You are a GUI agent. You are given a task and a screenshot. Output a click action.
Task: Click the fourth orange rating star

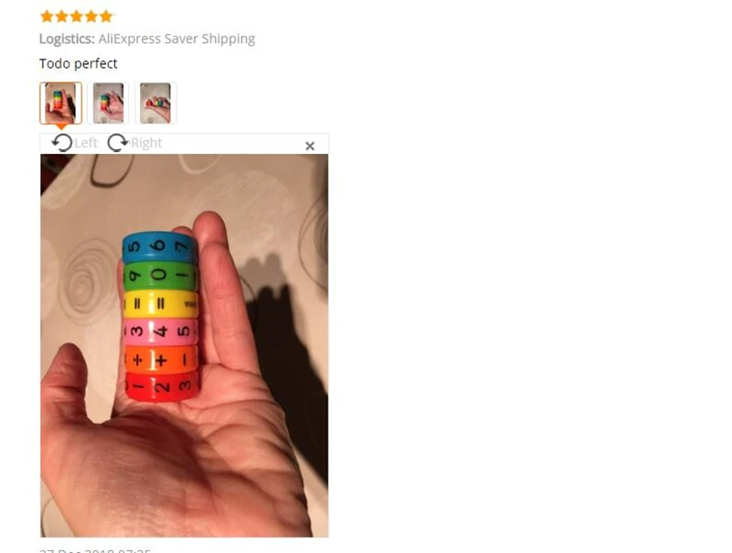pos(91,16)
